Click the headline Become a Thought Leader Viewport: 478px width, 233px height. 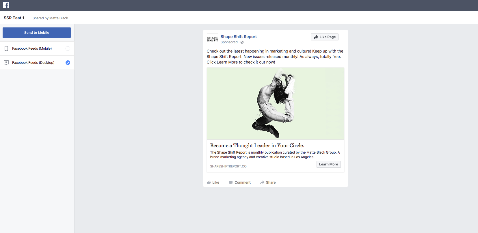[x=257, y=146]
